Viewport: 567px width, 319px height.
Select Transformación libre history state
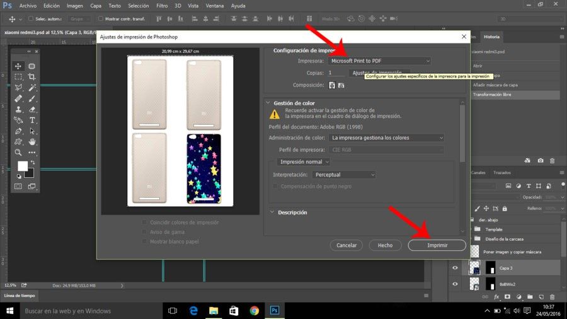tap(515, 95)
